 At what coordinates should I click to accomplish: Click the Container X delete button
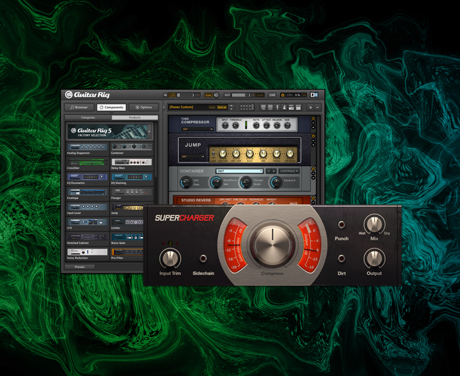point(269,171)
